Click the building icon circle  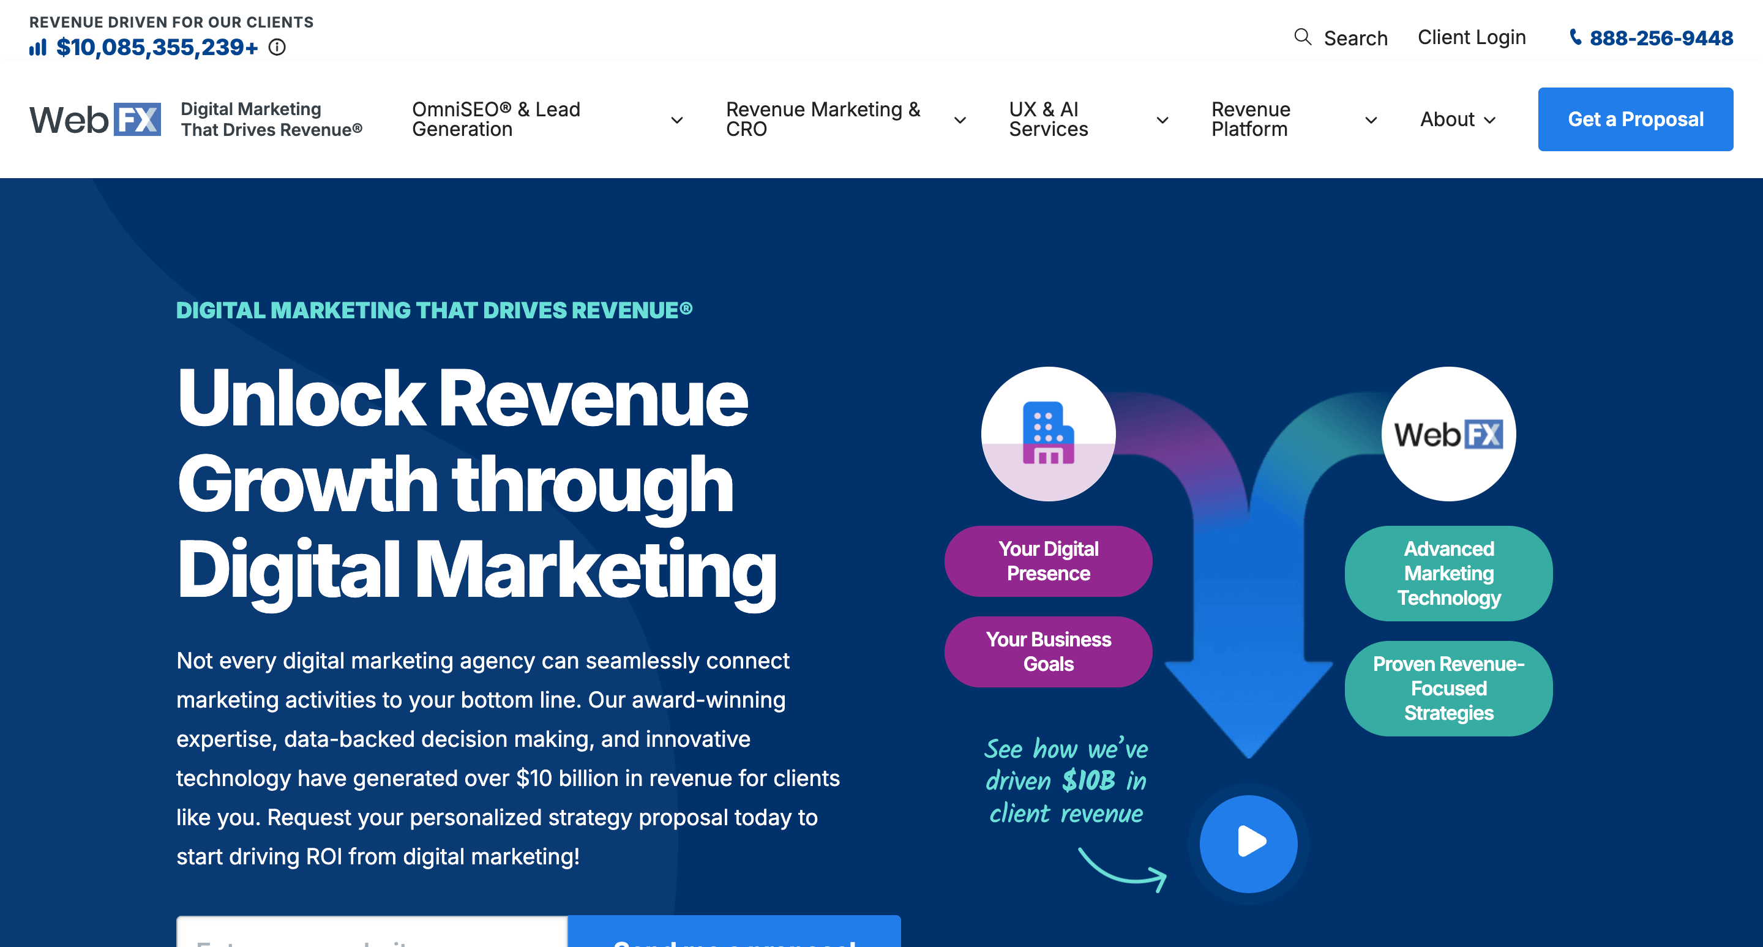[1048, 434]
